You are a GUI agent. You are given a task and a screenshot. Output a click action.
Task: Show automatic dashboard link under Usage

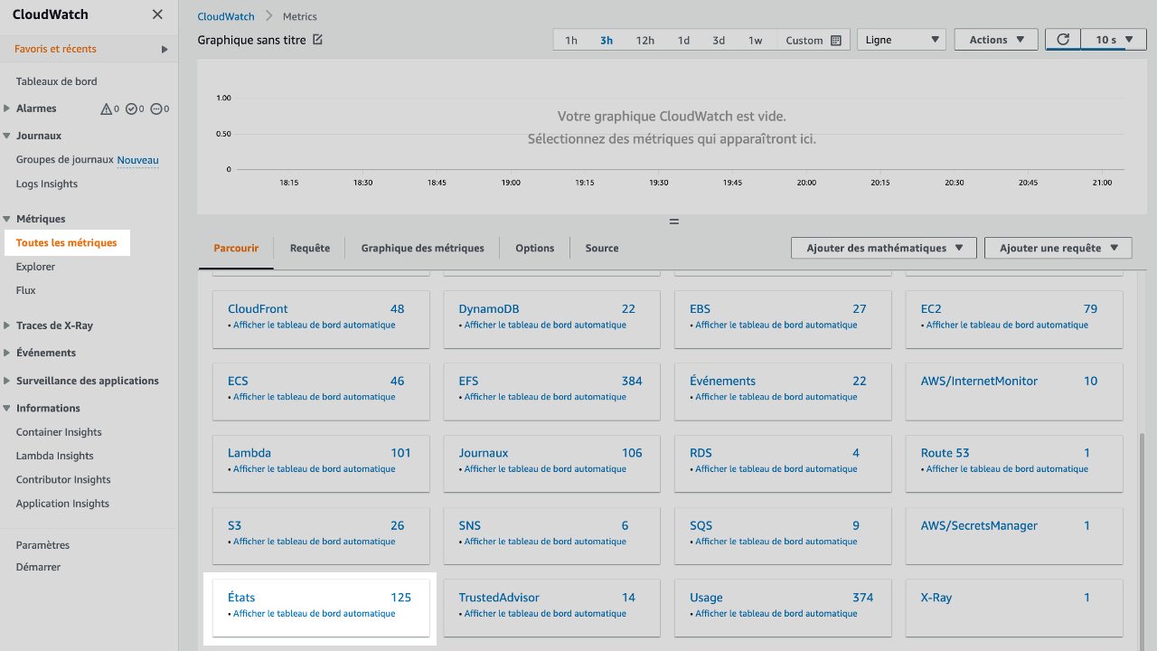[776, 614]
